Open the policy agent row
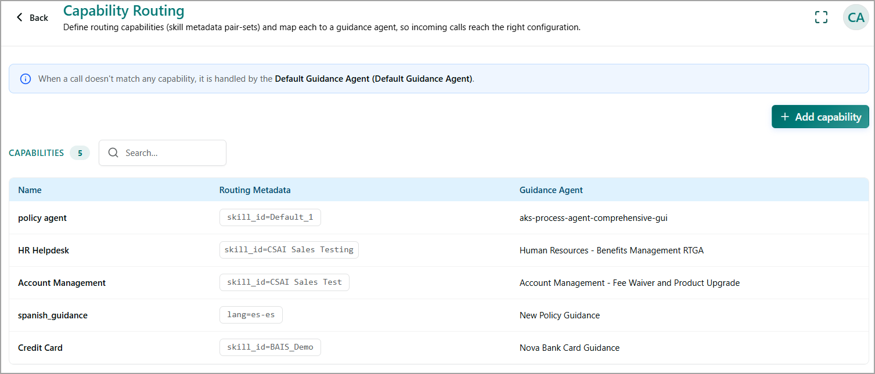875x374 pixels. (x=438, y=218)
